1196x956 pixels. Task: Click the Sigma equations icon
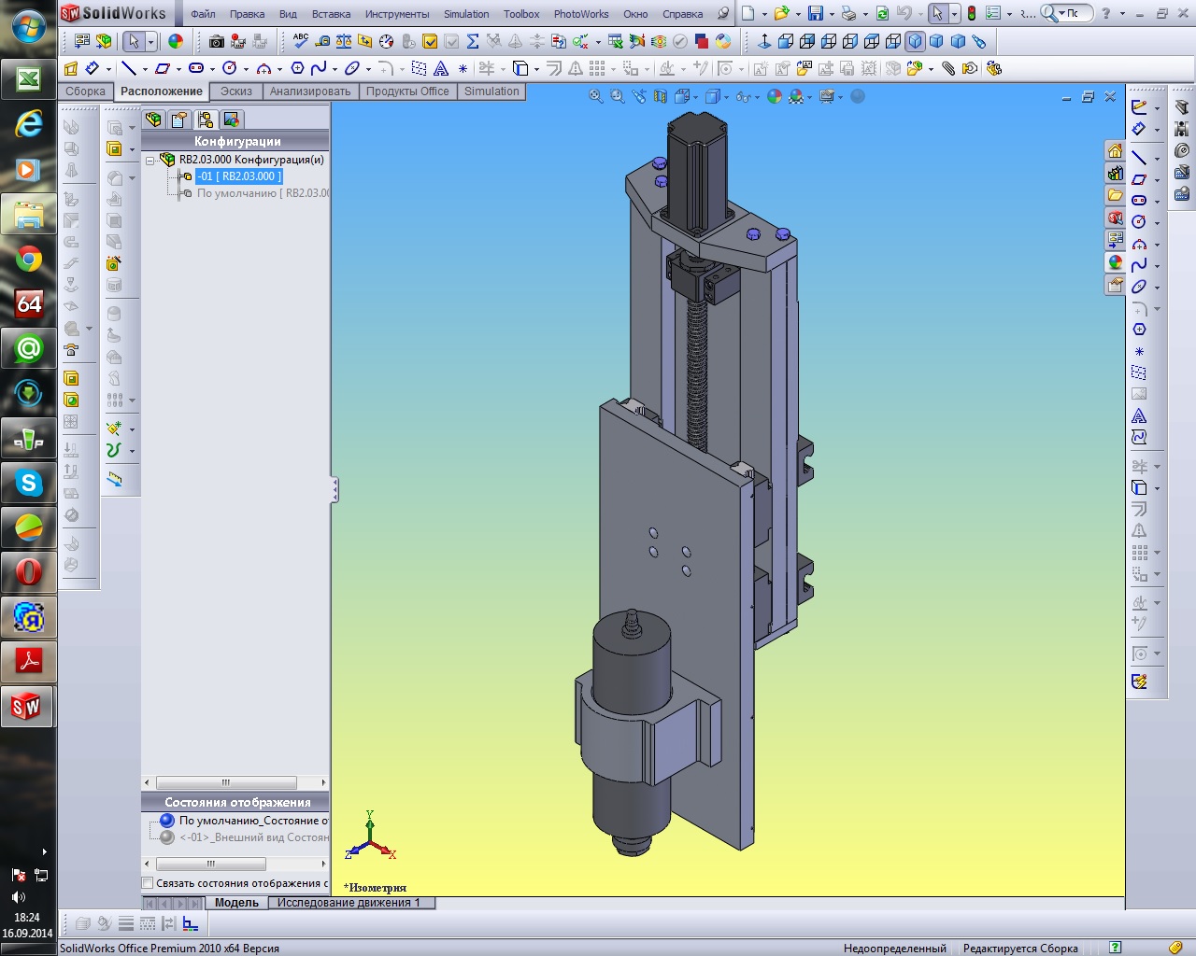click(x=473, y=41)
